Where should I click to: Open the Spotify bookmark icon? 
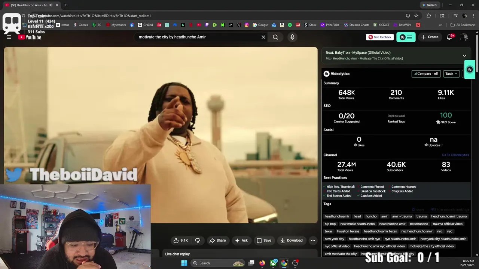point(290,25)
